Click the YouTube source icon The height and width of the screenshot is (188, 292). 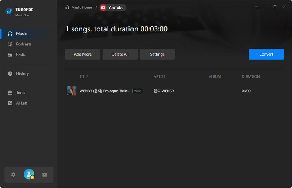coord(103,7)
